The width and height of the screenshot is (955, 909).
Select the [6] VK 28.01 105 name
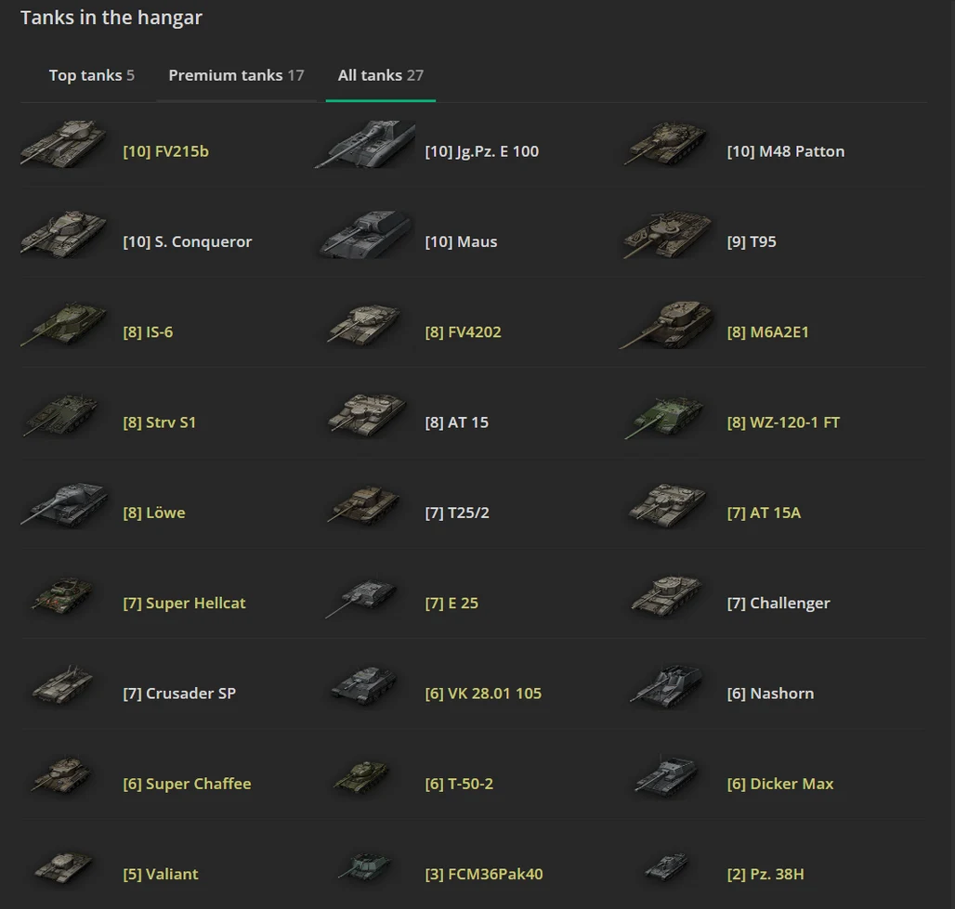coord(483,694)
